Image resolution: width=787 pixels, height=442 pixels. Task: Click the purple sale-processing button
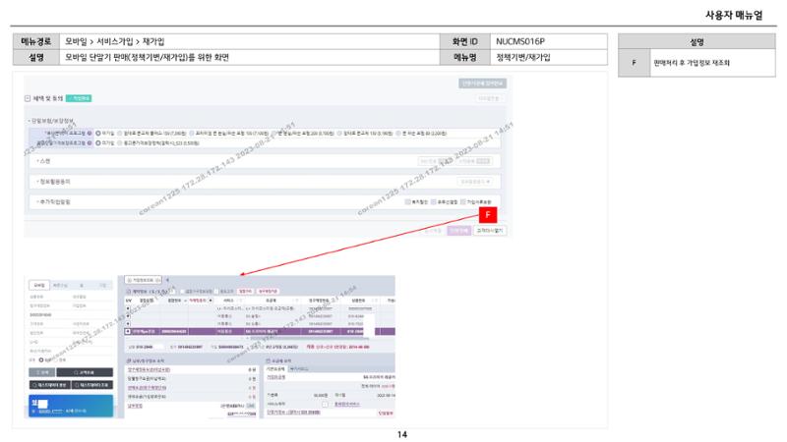point(458,231)
